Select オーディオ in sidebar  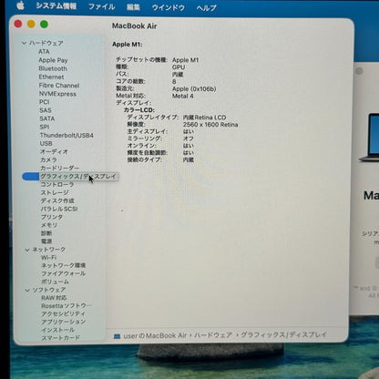(54, 151)
